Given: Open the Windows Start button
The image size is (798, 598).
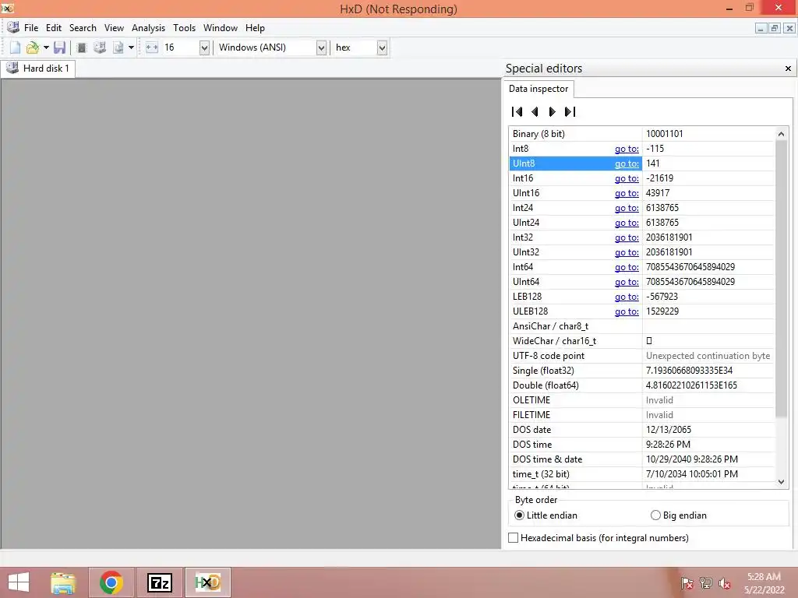Looking at the screenshot, I should pos(19,582).
